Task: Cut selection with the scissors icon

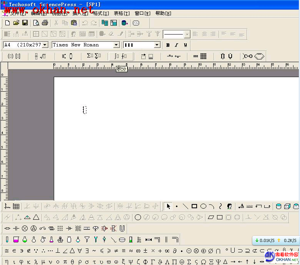Action: [x=56, y=23]
